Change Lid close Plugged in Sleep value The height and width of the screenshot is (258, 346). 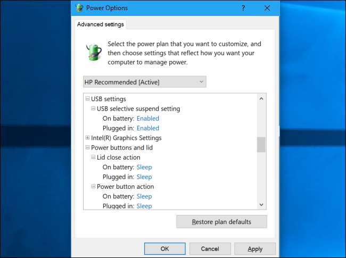pyautogui.click(x=144, y=177)
